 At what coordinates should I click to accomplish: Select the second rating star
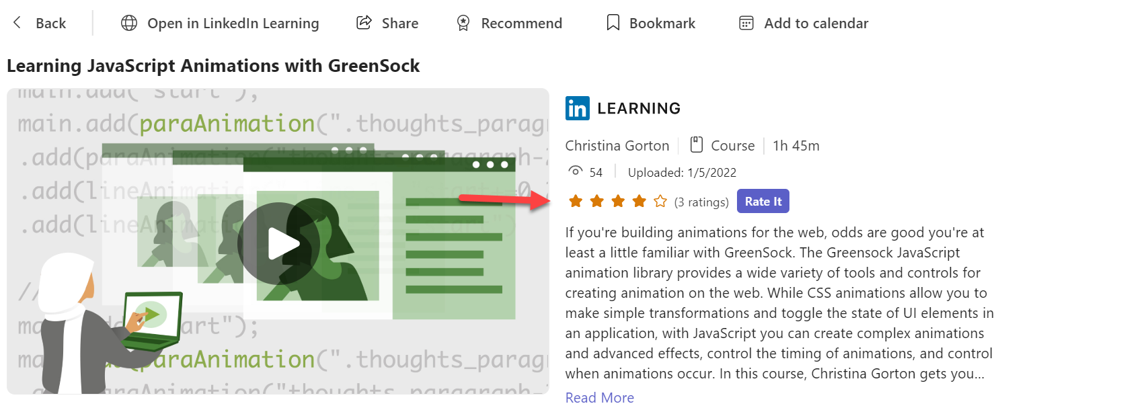click(597, 201)
